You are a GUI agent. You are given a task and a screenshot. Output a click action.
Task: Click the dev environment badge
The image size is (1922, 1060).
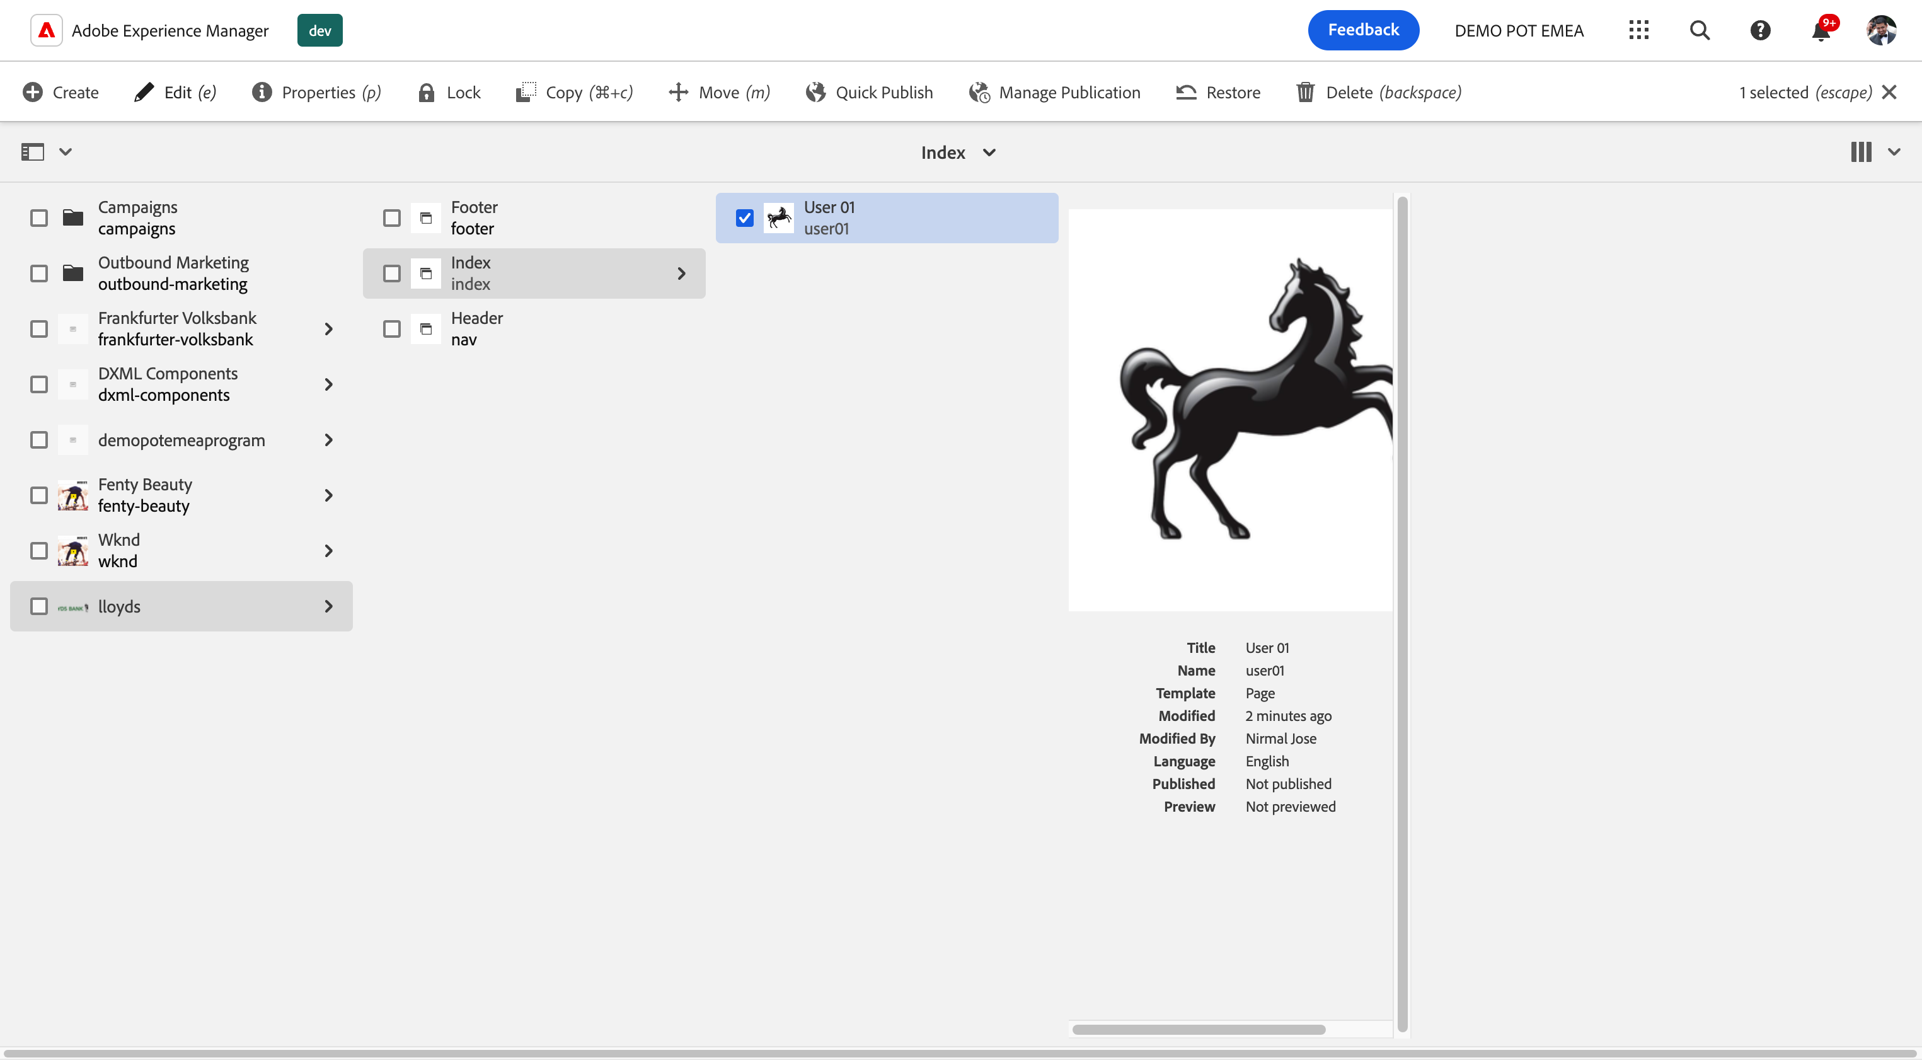point(320,31)
